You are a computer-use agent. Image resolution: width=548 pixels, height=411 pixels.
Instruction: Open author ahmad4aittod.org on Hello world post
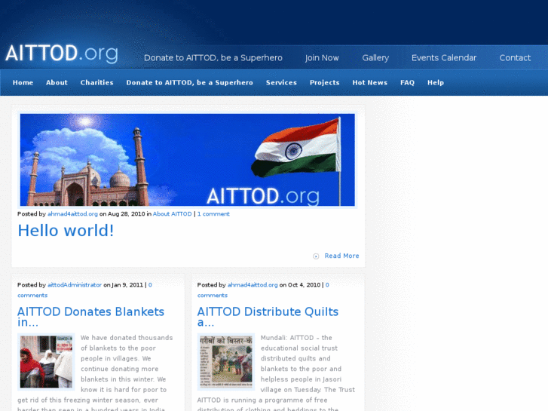72,213
